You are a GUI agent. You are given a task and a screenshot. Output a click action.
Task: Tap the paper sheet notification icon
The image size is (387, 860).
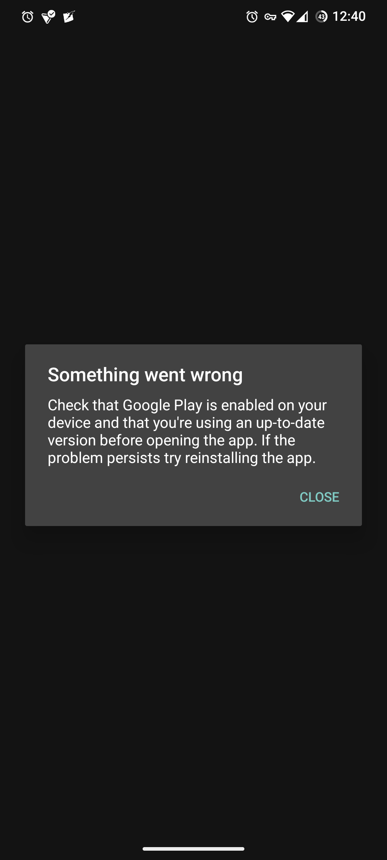point(69,17)
